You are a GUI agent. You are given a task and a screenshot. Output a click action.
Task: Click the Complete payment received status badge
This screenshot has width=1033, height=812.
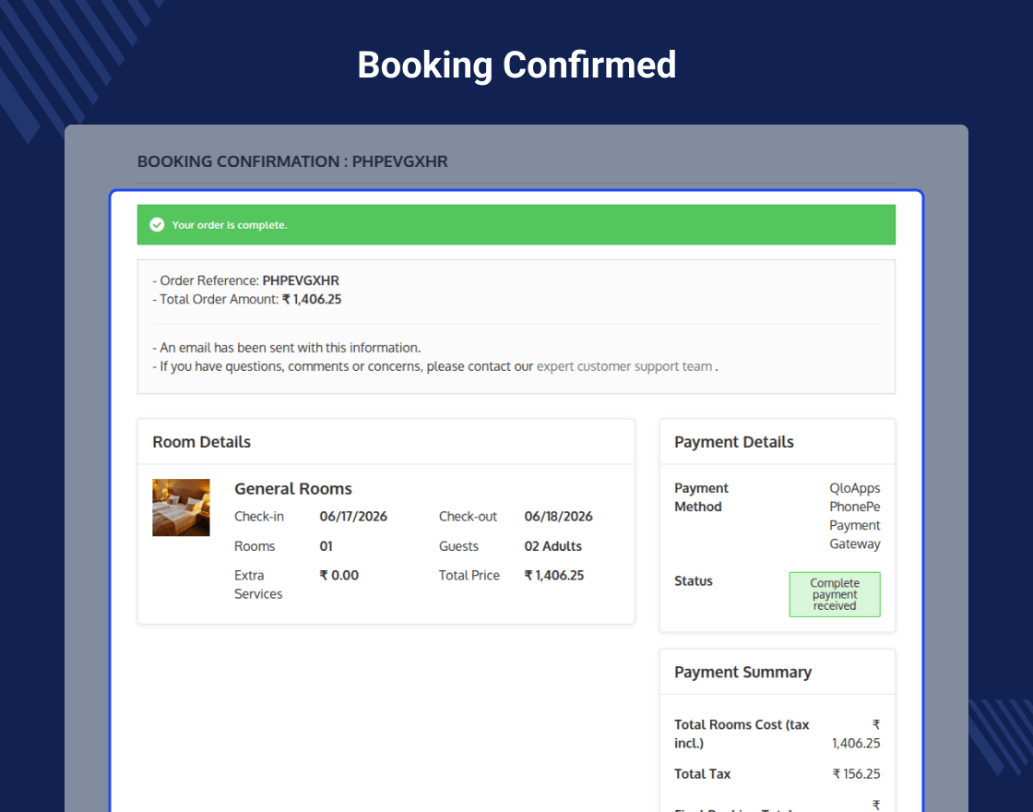point(835,594)
